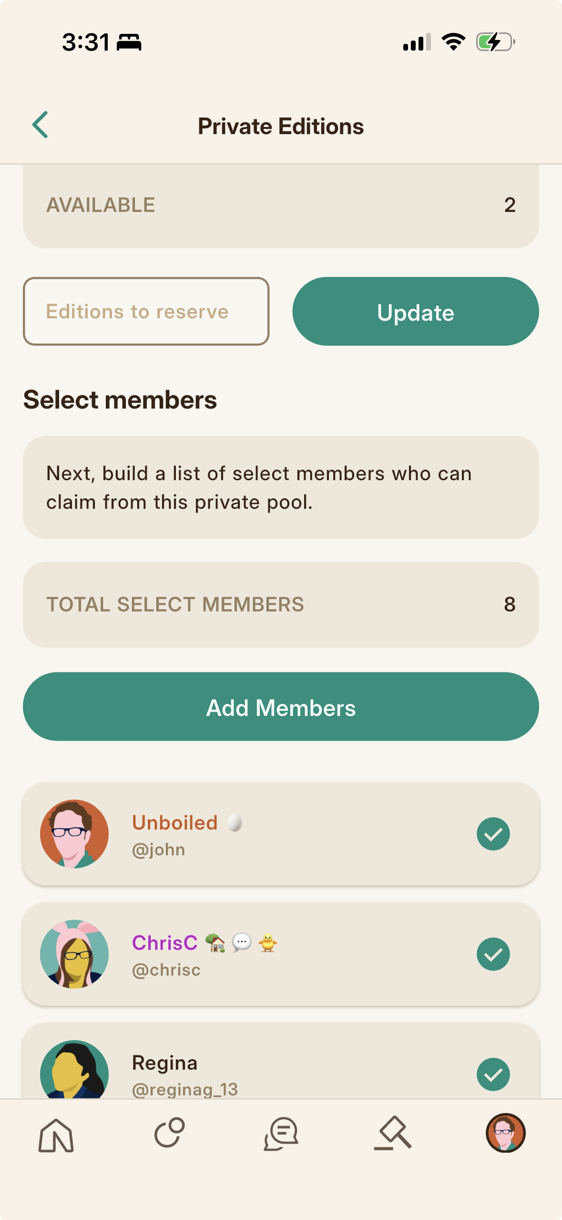The image size is (562, 1220).
Task: Deselect Regina @reginag_13 checkmark
Action: 493,1074
